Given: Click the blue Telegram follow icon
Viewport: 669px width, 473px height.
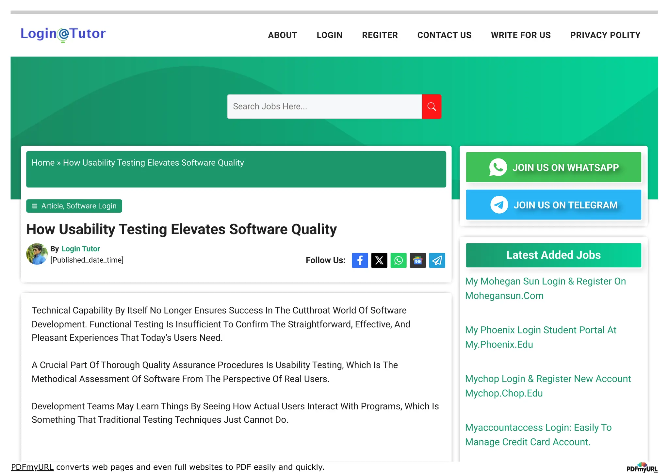Looking at the screenshot, I should (x=437, y=260).
